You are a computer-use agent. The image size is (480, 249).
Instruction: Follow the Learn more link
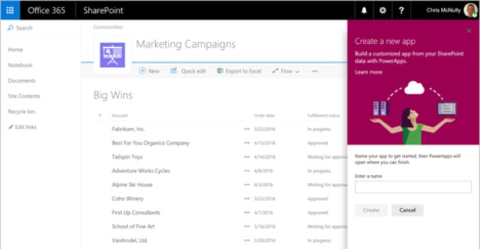click(368, 72)
